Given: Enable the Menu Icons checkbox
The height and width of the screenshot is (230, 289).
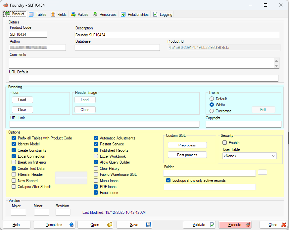Looking at the screenshot, I should pyautogui.click(x=96, y=181).
